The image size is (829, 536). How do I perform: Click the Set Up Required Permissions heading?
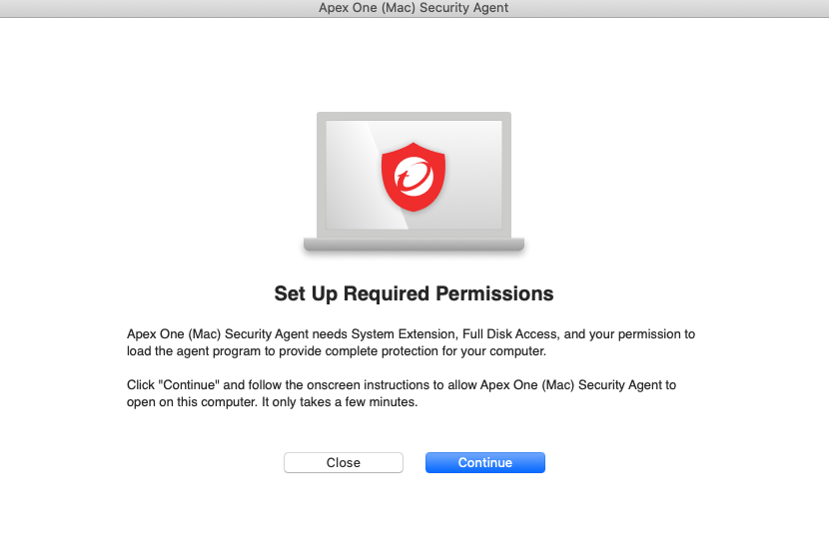coord(414,293)
